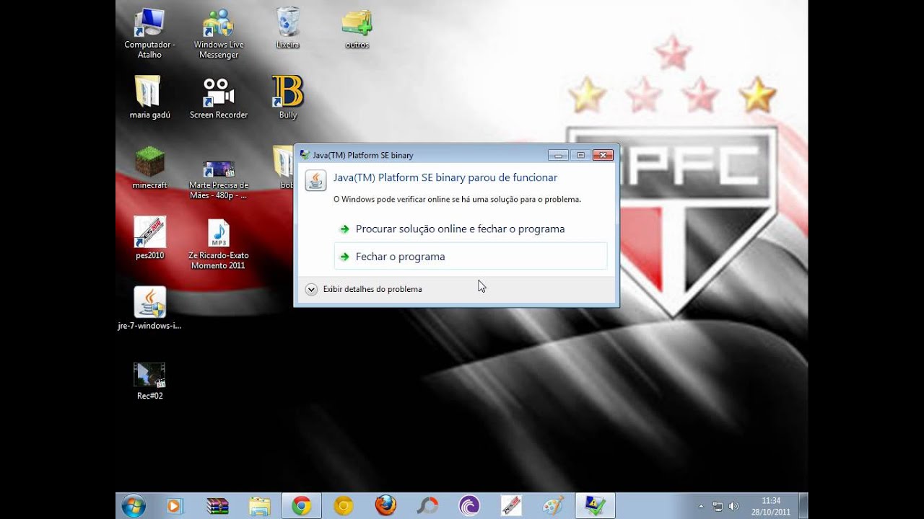Select the Ze Ricardo-Exato Momento MP3 file

(x=218, y=244)
